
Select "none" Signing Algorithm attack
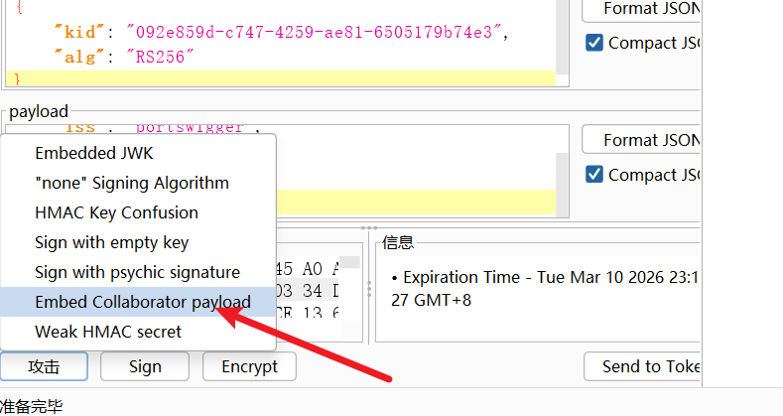(x=131, y=183)
